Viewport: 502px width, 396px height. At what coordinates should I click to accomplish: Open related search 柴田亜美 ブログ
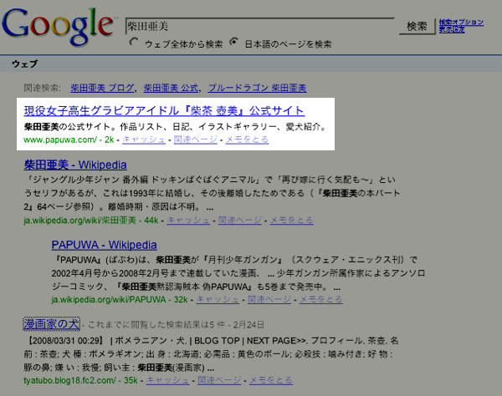click(102, 88)
